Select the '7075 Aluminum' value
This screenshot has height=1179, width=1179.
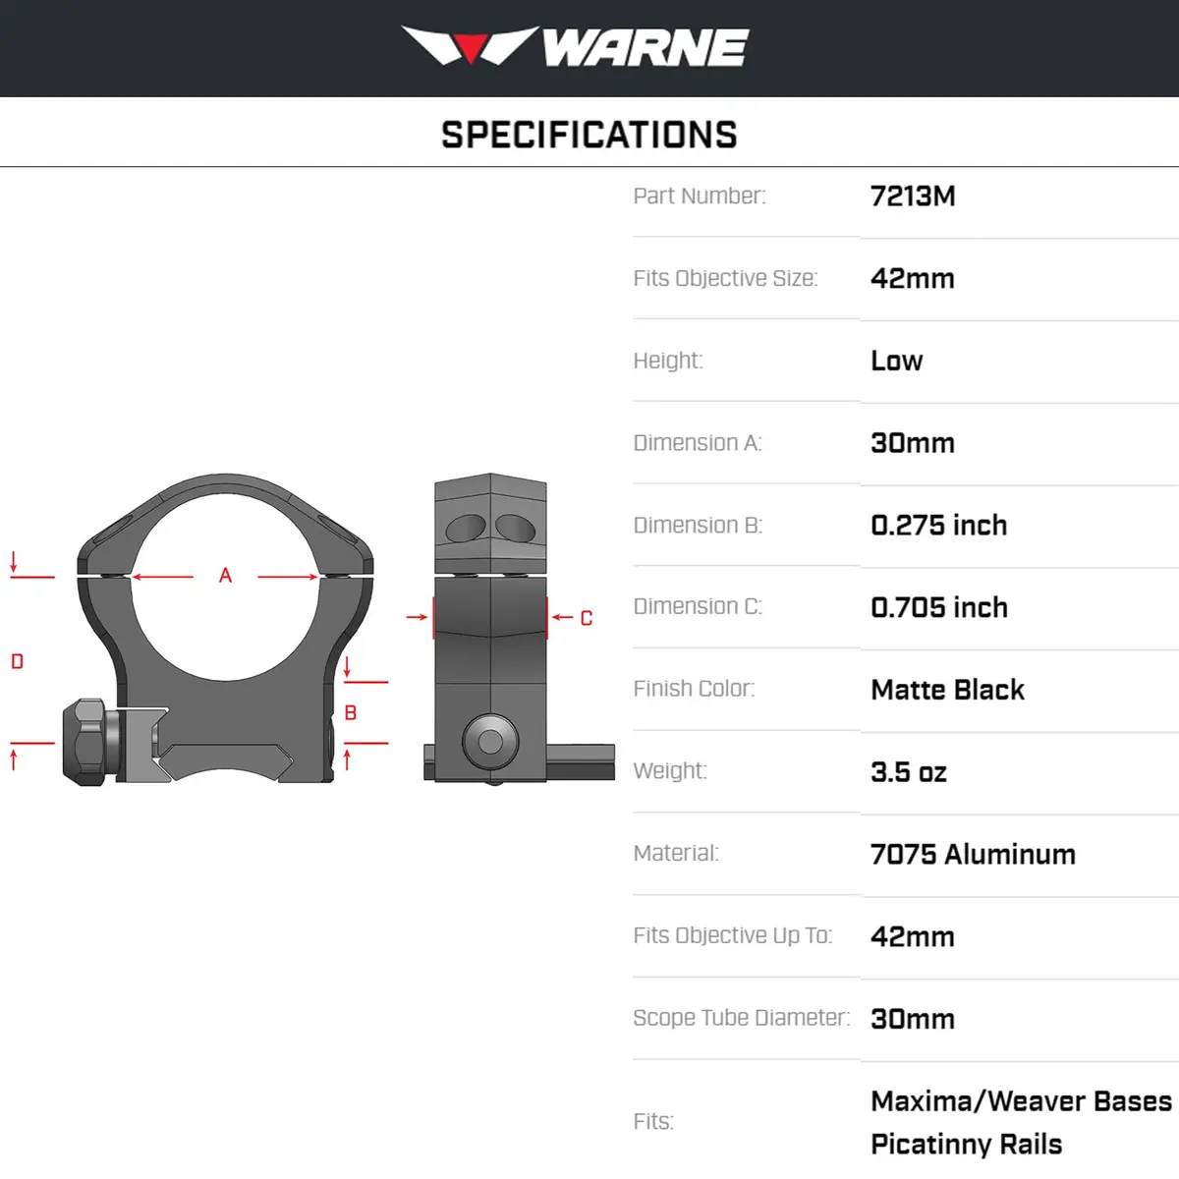(x=973, y=854)
